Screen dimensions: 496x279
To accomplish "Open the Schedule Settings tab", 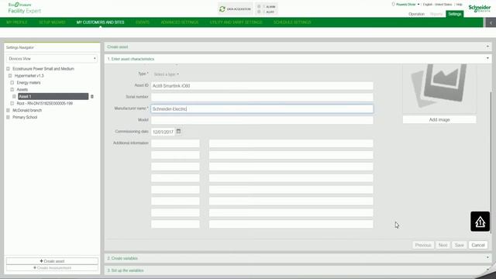I will point(292,22).
